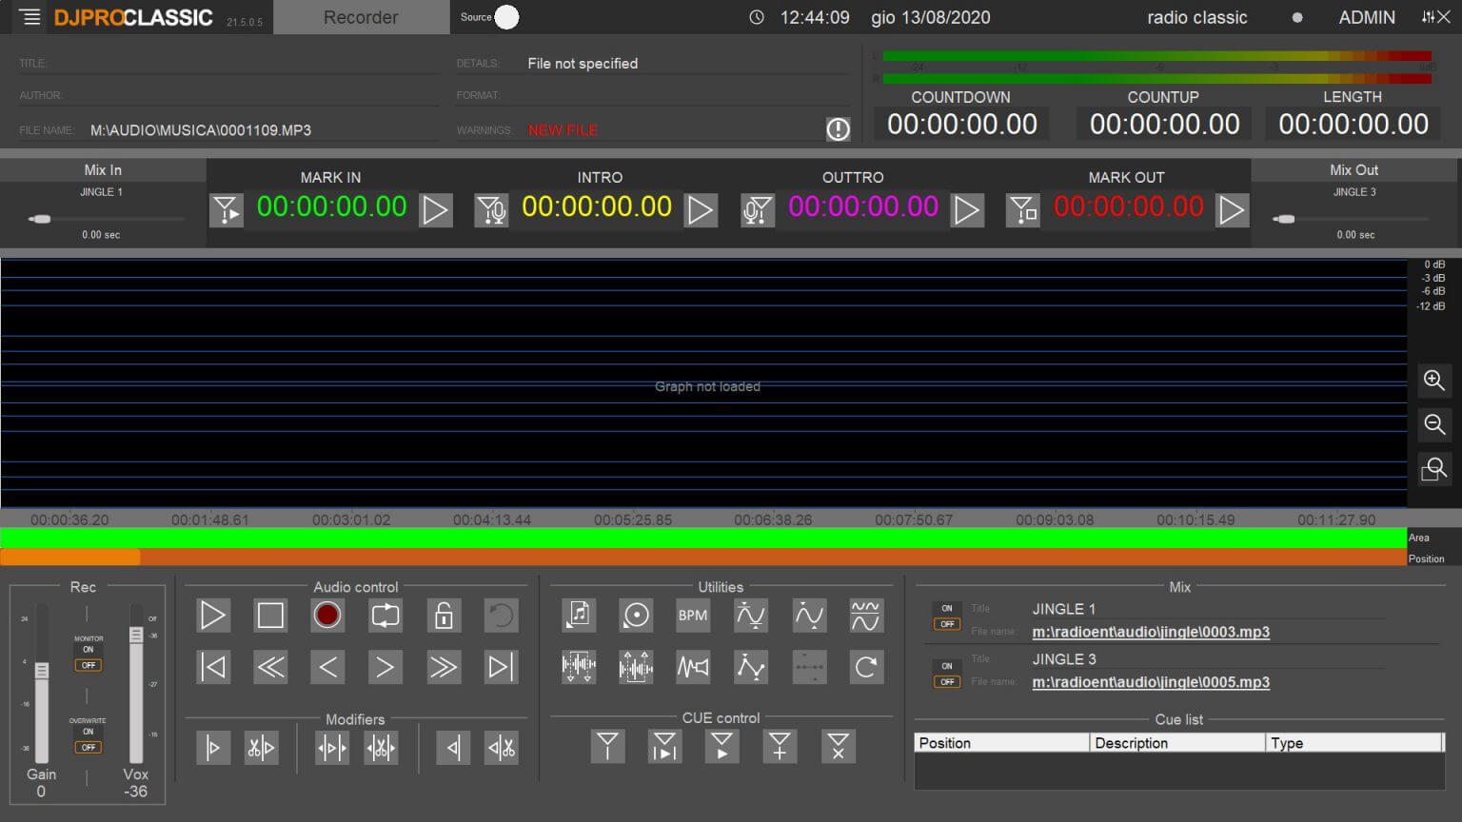Enable loop playback in Audio control
Viewport: 1462px width, 822px height.
(385, 616)
